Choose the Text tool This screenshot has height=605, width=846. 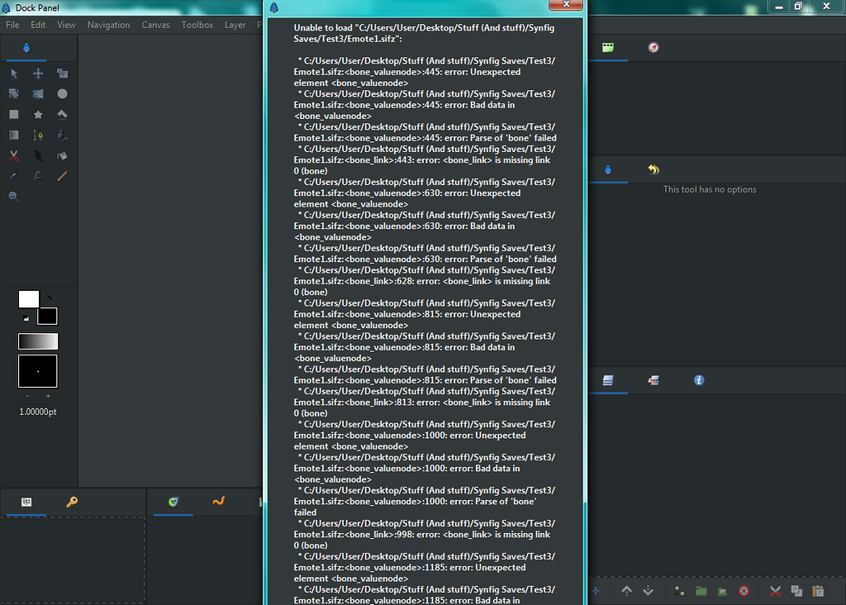pyautogui.click(x=38, y=176)
